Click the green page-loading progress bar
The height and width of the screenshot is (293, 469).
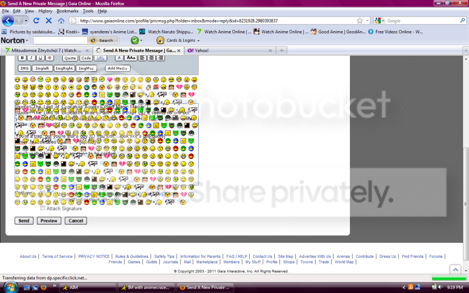[x=449, y=278]
